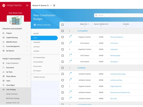
Task: Open row menu for 2.0 DESIGN
Action: 69,68
